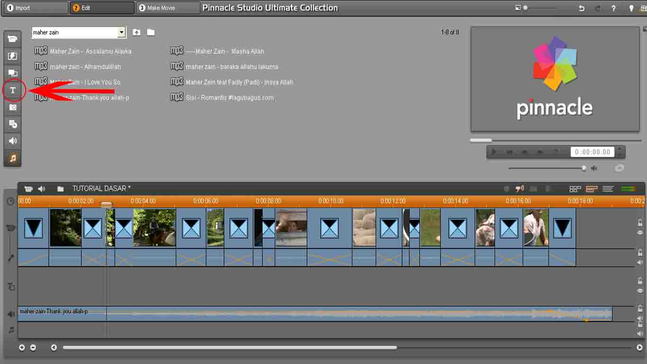The image size is (647, 364).
Task: Open the video toolbox on the timeline
Action: coord(28,189)
